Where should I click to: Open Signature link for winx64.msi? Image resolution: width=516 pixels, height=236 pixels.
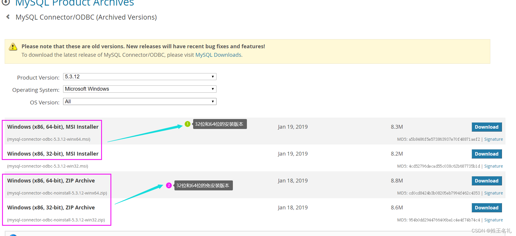point(494,139)
